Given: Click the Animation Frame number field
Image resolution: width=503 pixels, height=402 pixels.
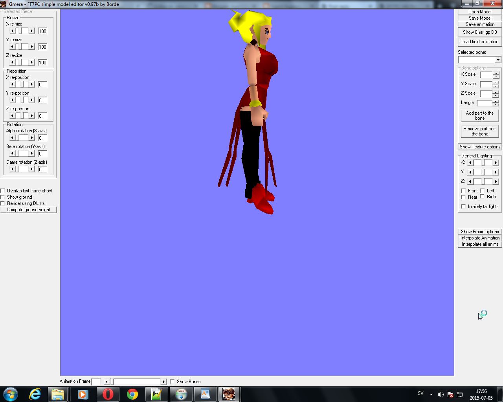Looking at the screenshot, I should (96, 382).
